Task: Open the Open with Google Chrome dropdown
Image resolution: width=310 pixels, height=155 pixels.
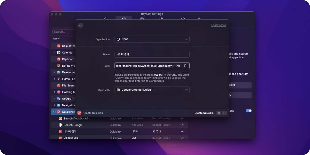Action: pyautogui.click(x=152, y=90)
